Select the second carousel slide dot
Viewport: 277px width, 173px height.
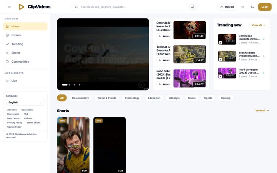[69, 85]
